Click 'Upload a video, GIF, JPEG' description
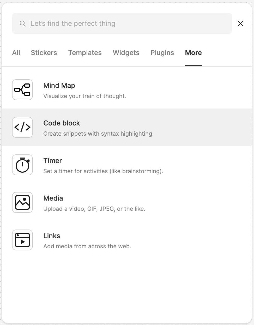 (x=94, y=209)
